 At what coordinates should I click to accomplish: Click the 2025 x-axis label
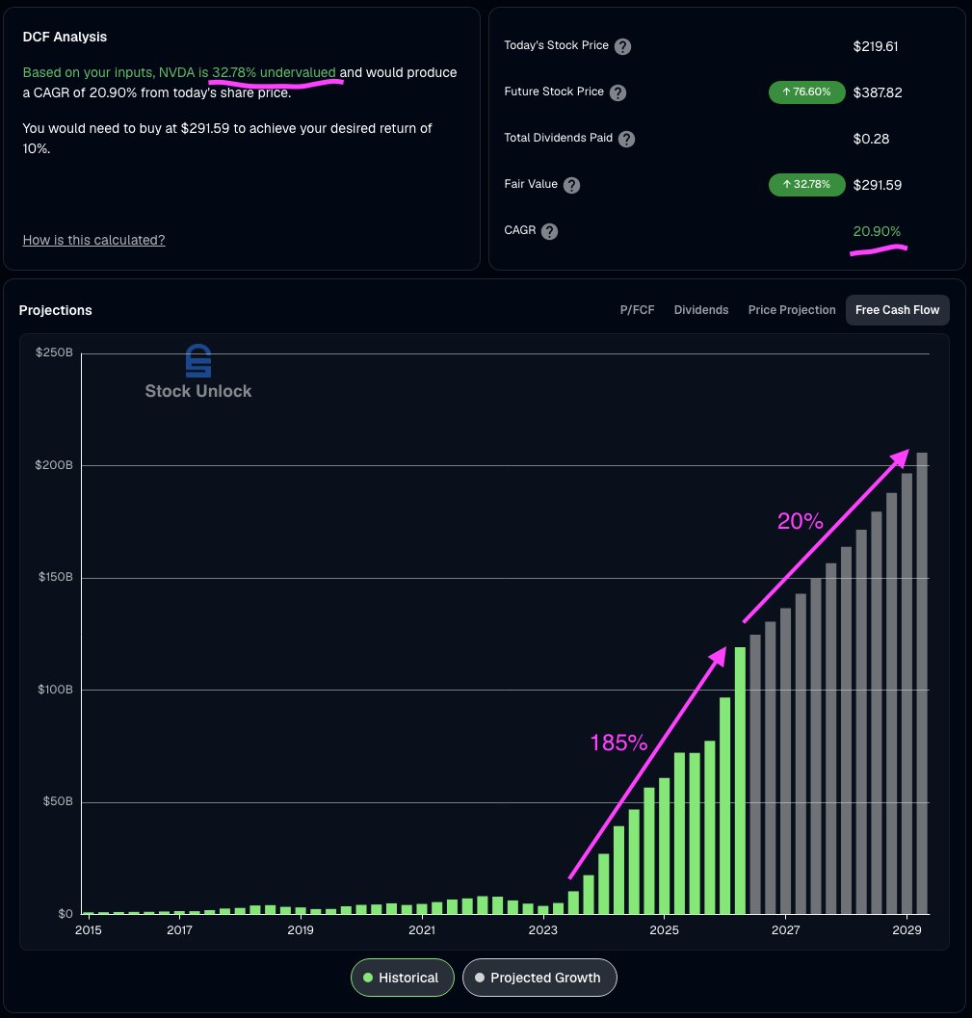click(665, 929)
